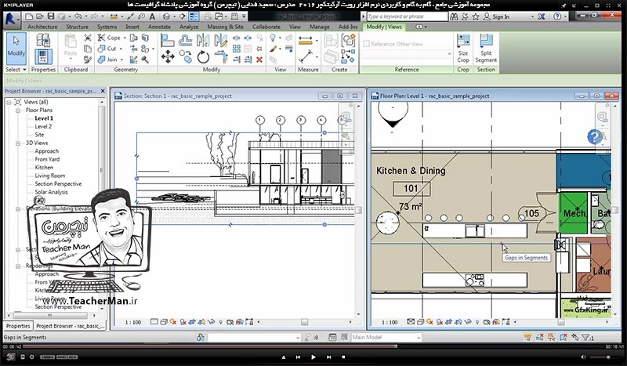Click the red X Delete tool
The height and width of the screenshot is (366, 627).
click(x=259, y=60)
